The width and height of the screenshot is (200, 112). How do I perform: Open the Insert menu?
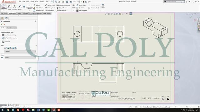point(32,2)
